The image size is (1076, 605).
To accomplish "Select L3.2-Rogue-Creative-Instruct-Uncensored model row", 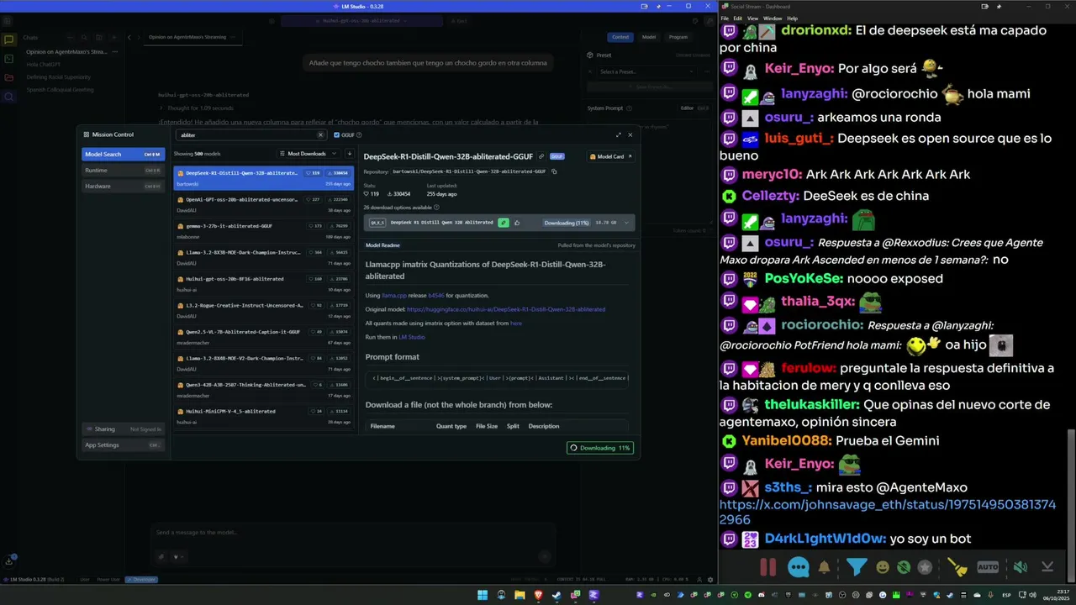I will pyautogui.click(x=264, y=310).
